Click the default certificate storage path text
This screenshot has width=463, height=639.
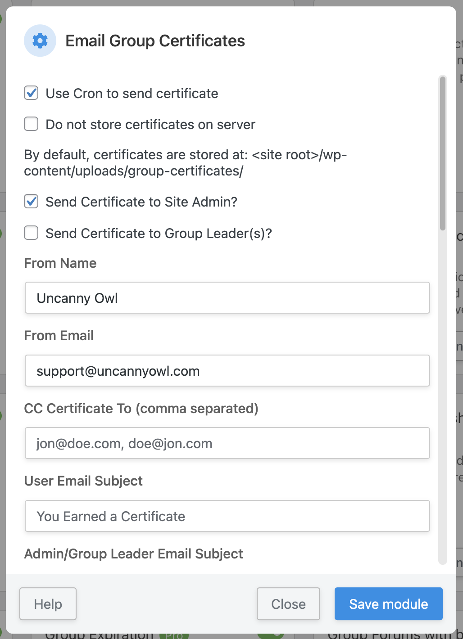[185, 163]
